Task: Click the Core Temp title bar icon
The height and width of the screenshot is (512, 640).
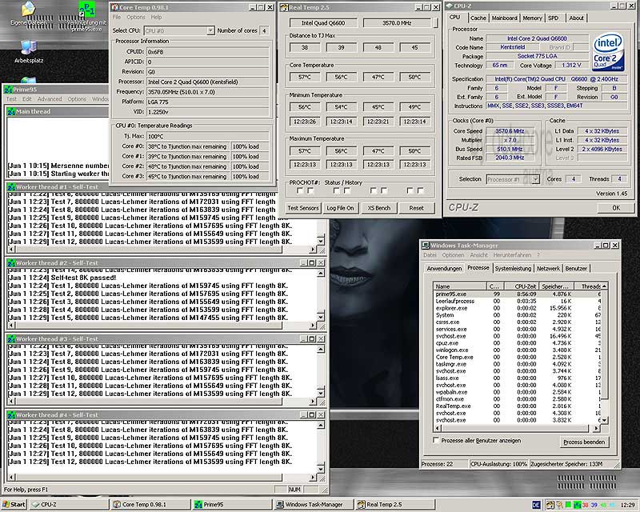Action: point(114,7)
